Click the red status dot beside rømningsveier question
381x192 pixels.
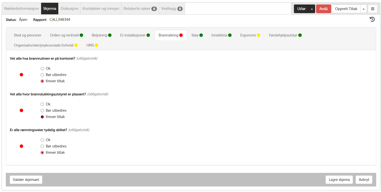click(x=21, y=146)
